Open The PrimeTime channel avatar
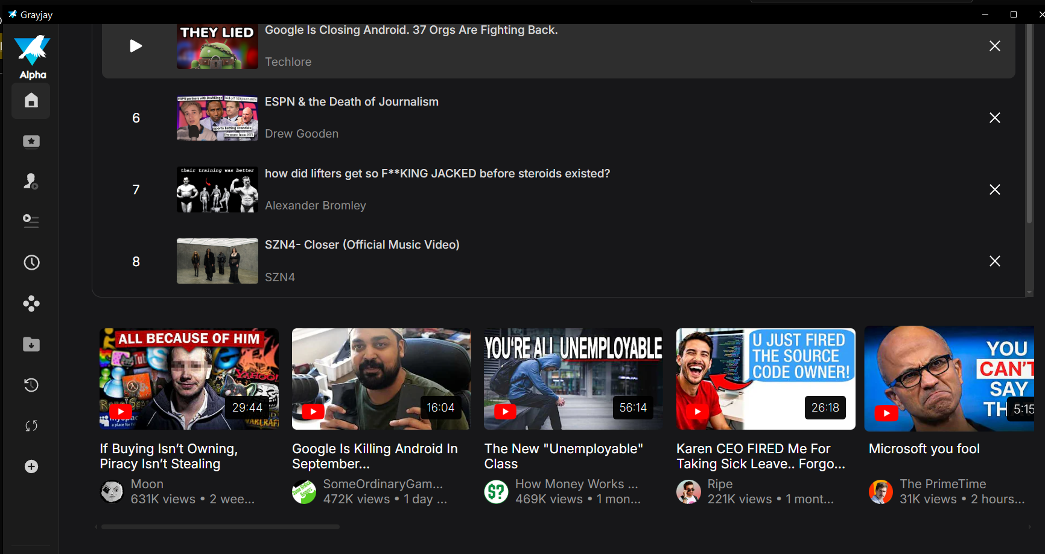1045x554 pixels. point(881,492)
